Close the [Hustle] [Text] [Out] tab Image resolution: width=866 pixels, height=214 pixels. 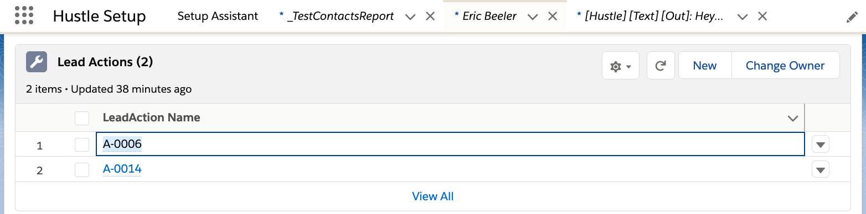click(x=762, y=17)
